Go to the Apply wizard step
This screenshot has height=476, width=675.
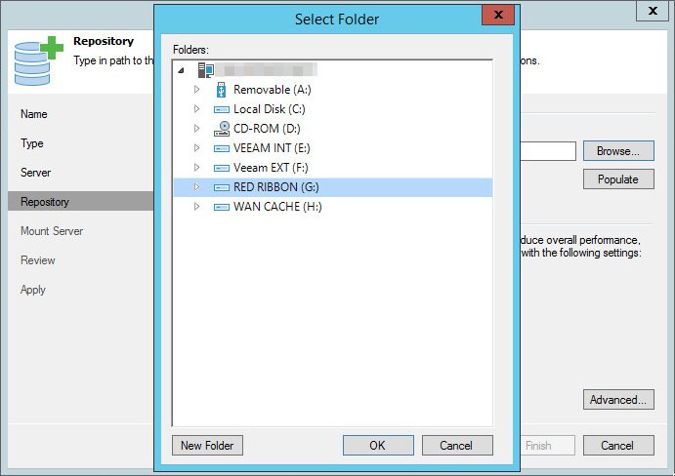pos(33,290)
